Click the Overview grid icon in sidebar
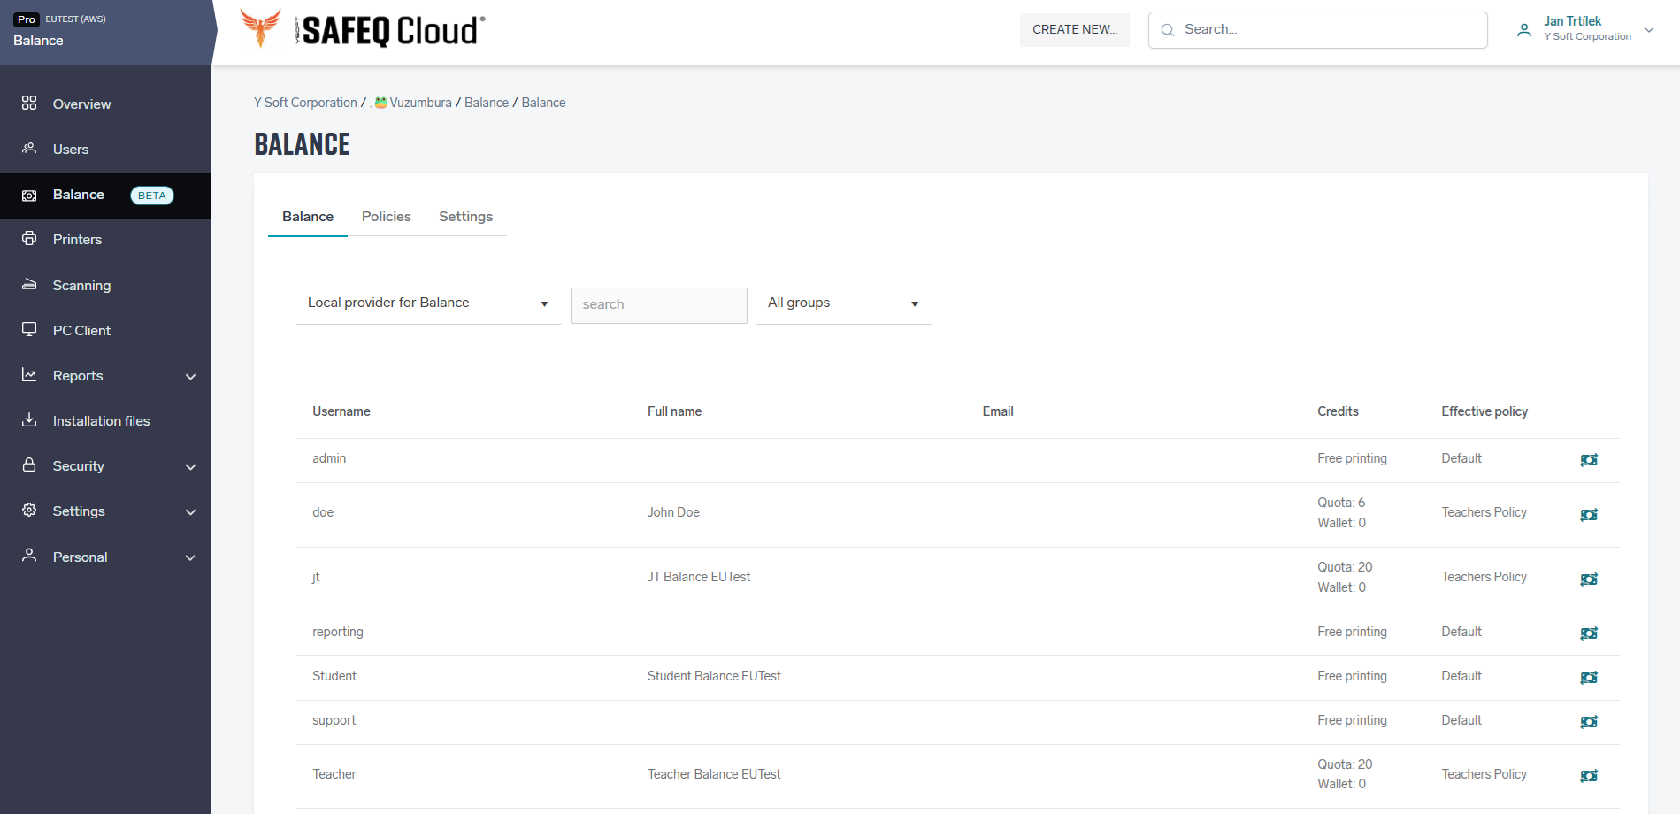The image size is (1680, 814). tap(29, 103)
